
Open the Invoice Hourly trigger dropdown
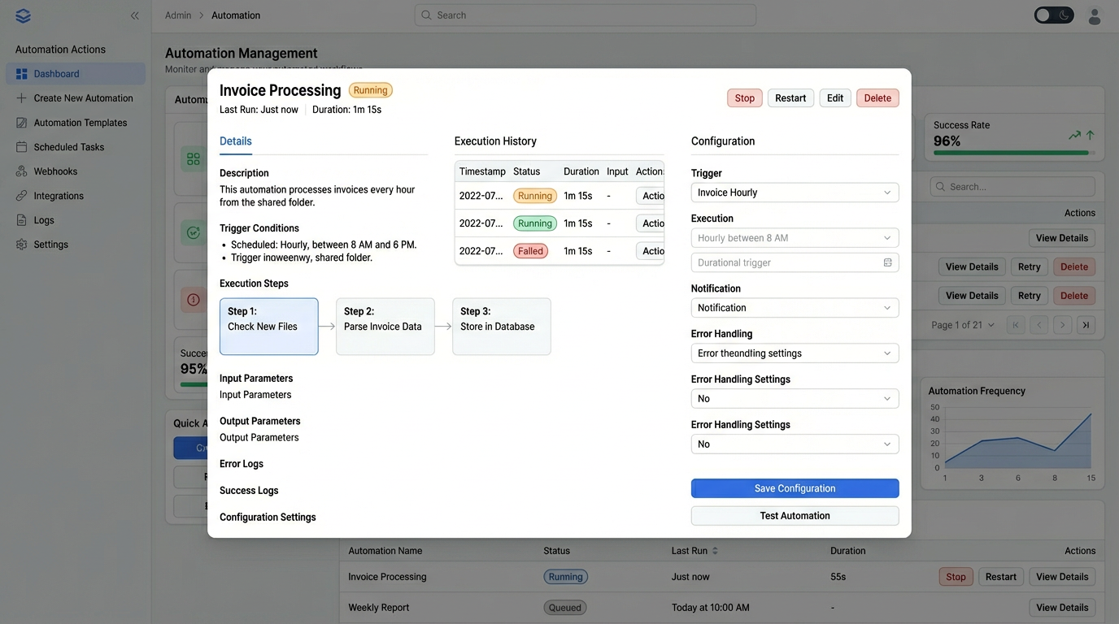pos(795,193)
